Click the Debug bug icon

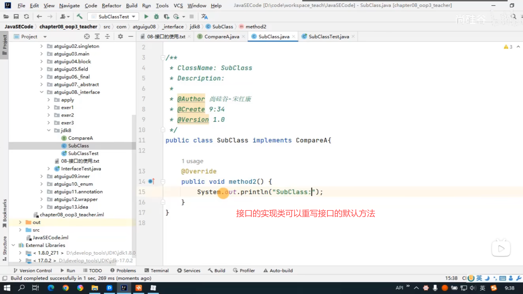click(x=156, y=17)
